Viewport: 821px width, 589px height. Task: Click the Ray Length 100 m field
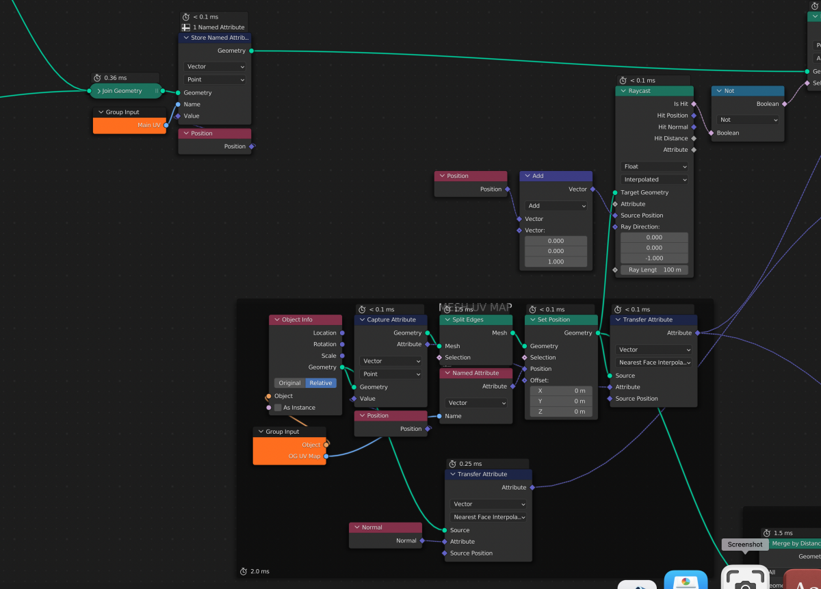(x=655, y=270)
